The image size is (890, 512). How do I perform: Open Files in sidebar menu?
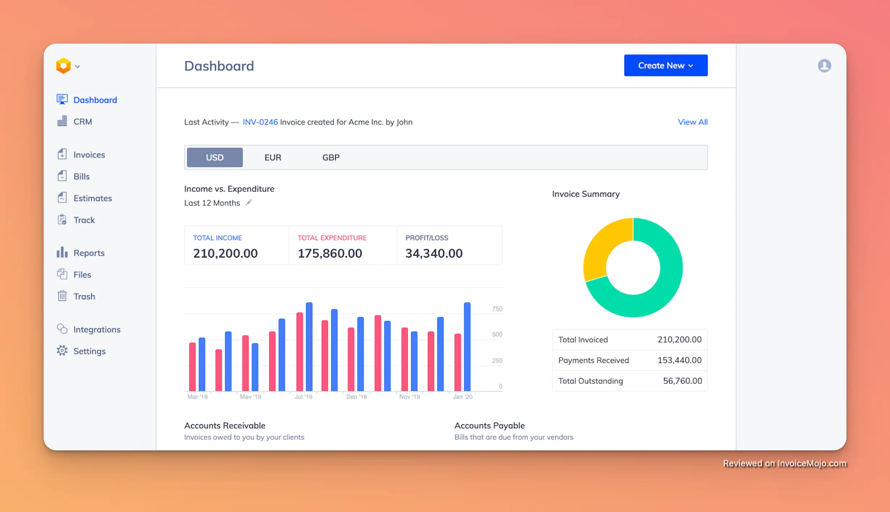(82, 274)
